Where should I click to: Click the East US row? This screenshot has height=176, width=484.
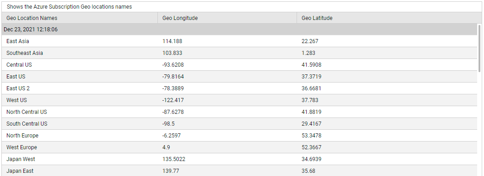(239, 77)
